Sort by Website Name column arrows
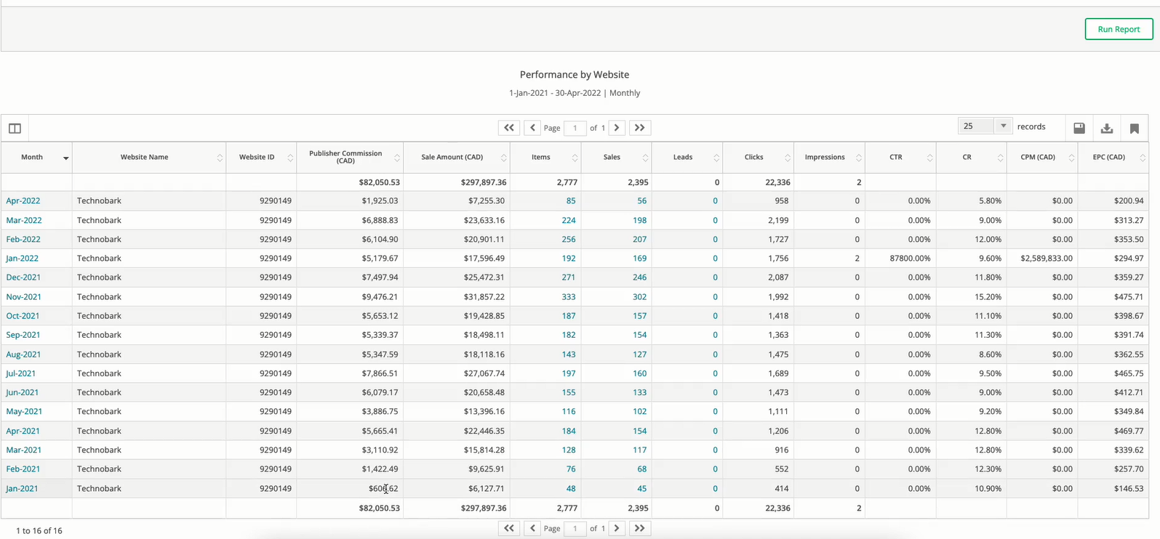The image size is (1160, 539). pyautogui.click(x=220, y=158)
